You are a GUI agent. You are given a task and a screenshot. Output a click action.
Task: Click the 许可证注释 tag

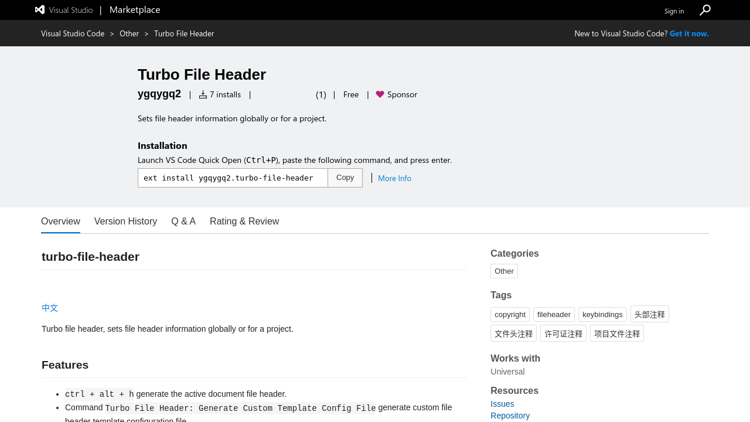pyautogui.click(x=563, y=333)
